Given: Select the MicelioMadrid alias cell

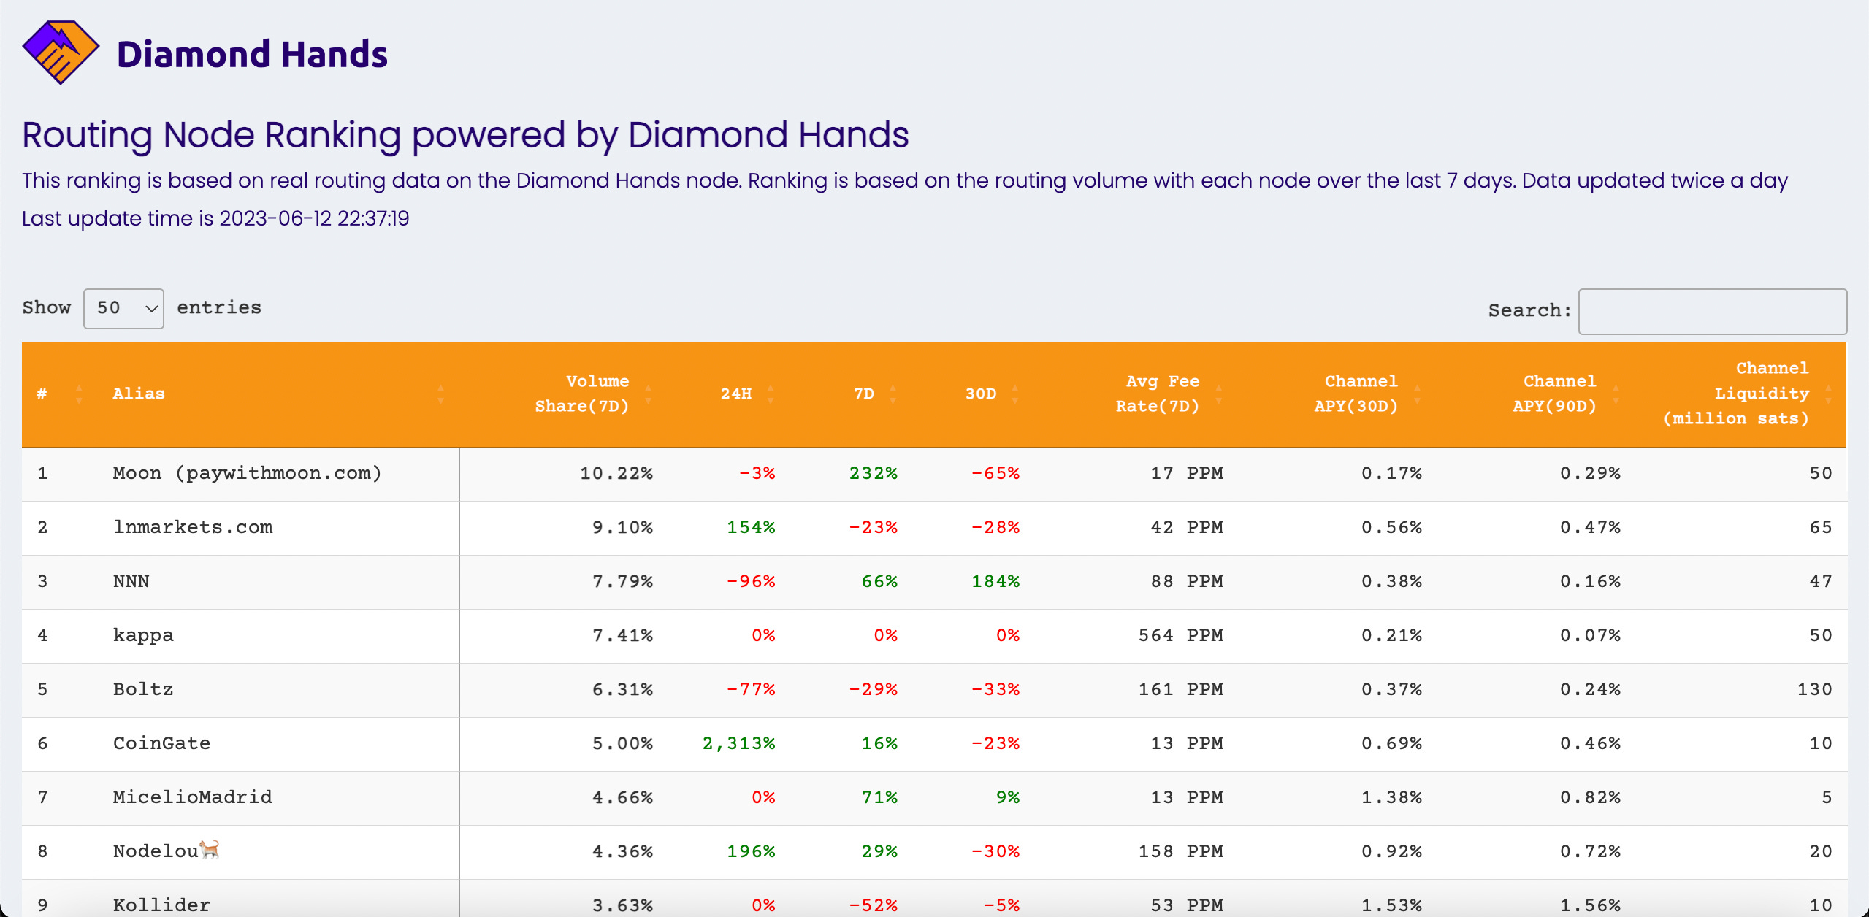Looking at the screenshot, I should 278,798.
